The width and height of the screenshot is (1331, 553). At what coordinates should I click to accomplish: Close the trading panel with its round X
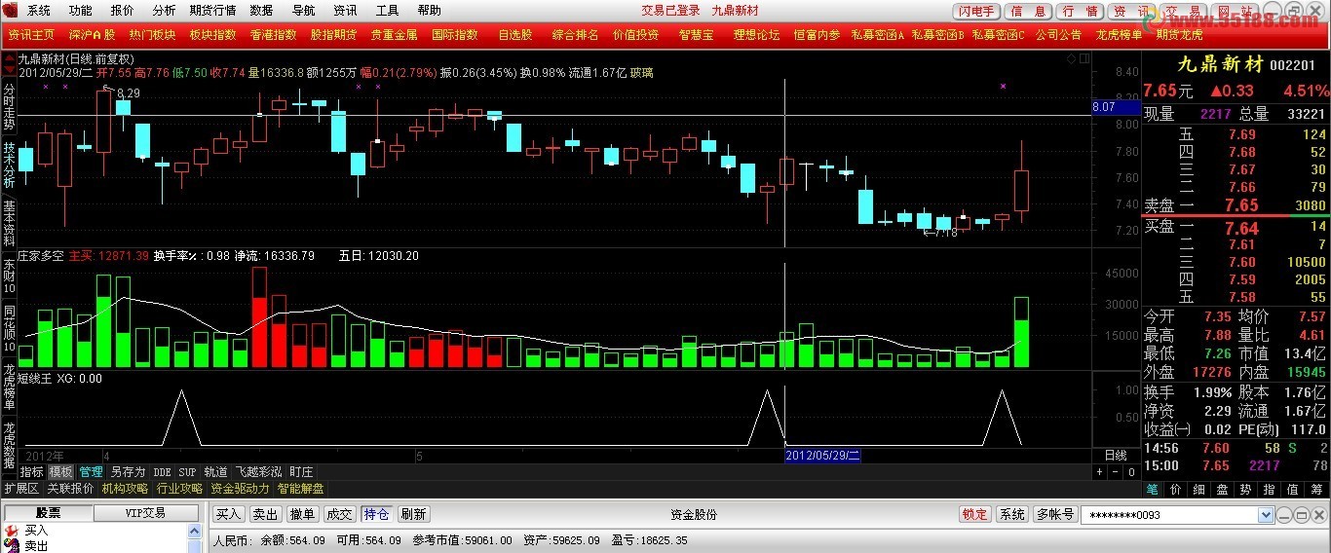click(x=1319, y=515)
